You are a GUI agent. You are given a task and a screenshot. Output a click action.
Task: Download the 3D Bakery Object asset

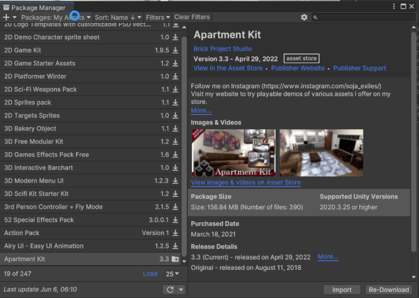click(175, 129)
